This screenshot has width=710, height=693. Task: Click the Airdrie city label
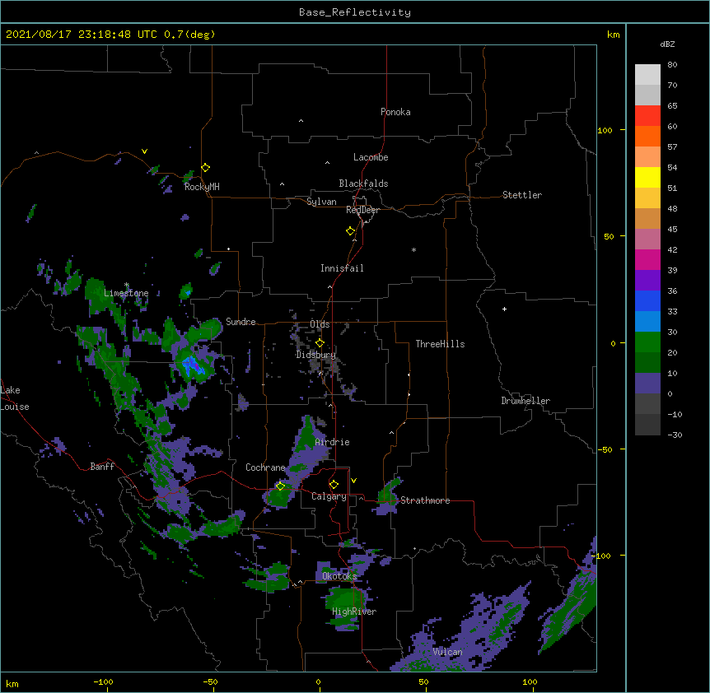pos(333,442)
